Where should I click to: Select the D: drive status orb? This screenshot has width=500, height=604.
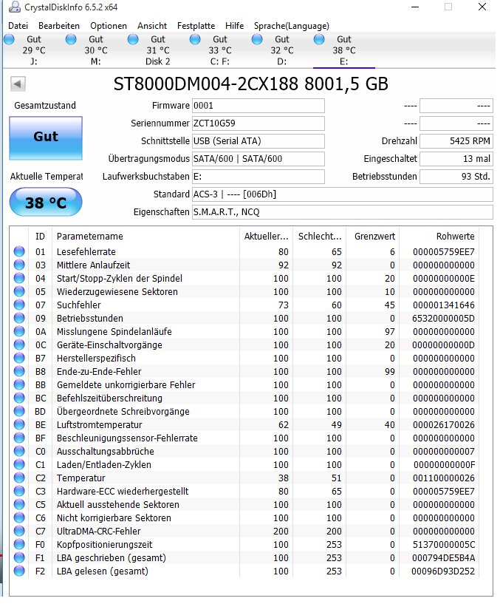pos(257,39)
